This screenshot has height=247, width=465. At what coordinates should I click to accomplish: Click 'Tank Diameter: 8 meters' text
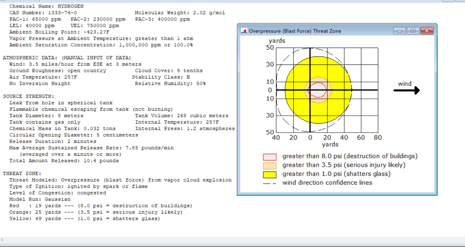click(x=46, y=115)
